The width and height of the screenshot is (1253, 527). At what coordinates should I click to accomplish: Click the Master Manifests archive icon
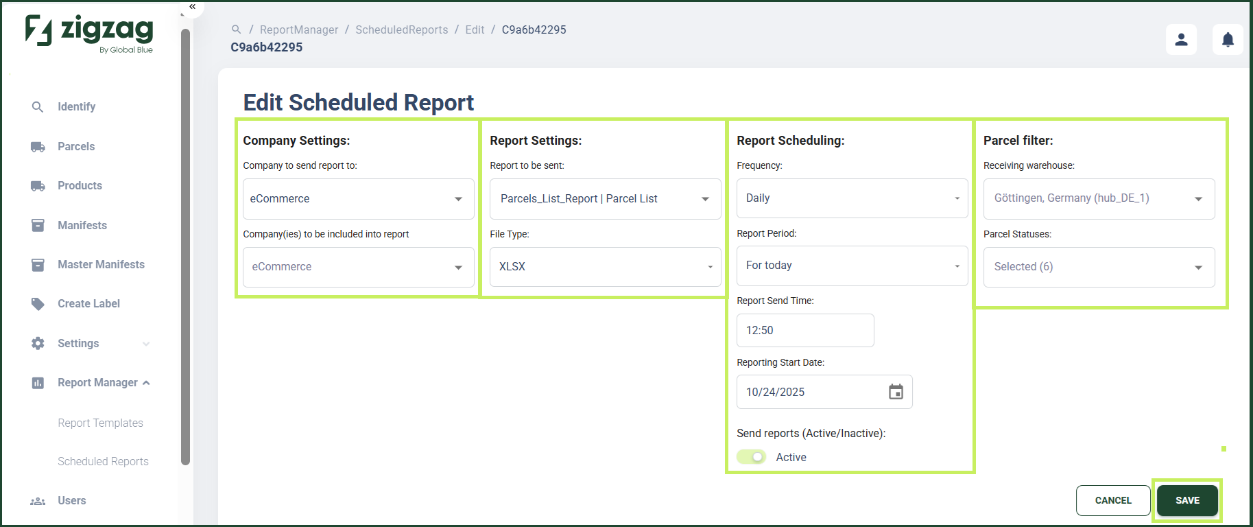(38, 265)
